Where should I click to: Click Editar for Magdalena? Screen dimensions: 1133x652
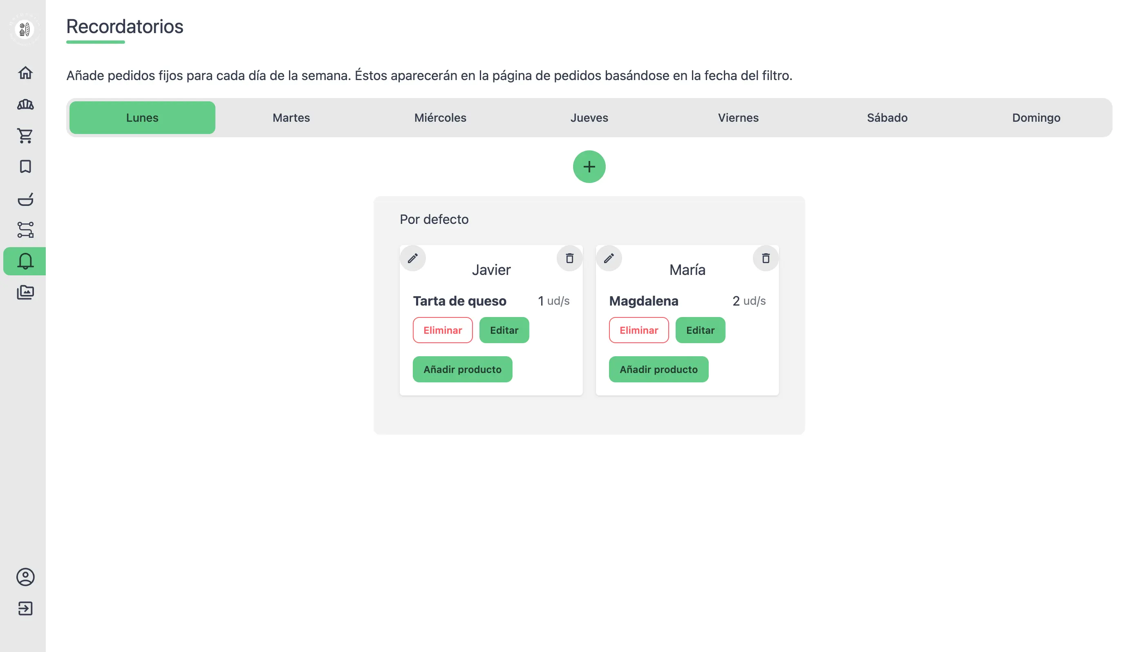pos(700,330)
